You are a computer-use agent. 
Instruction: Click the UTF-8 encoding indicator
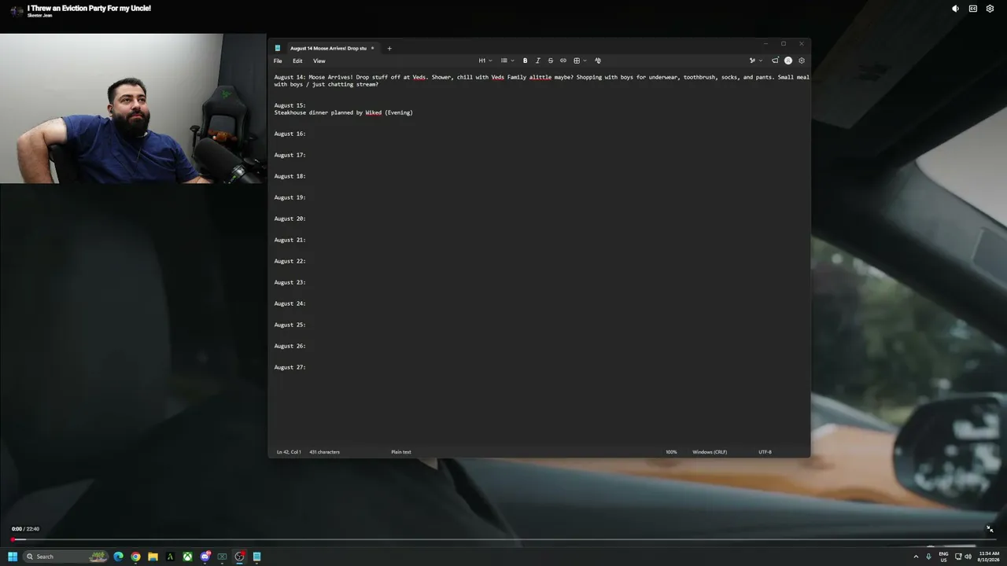tap(765, 452)
